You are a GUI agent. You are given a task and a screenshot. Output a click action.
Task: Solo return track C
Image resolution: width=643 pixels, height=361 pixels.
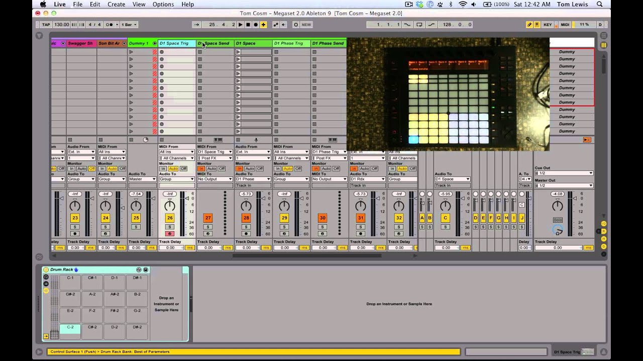coord(445,227)
